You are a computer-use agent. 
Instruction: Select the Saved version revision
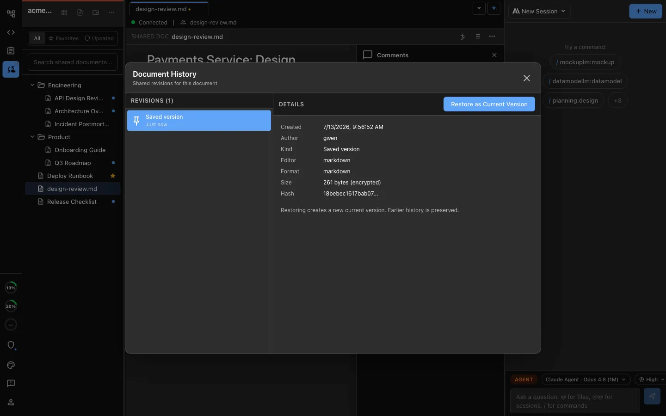199,121
